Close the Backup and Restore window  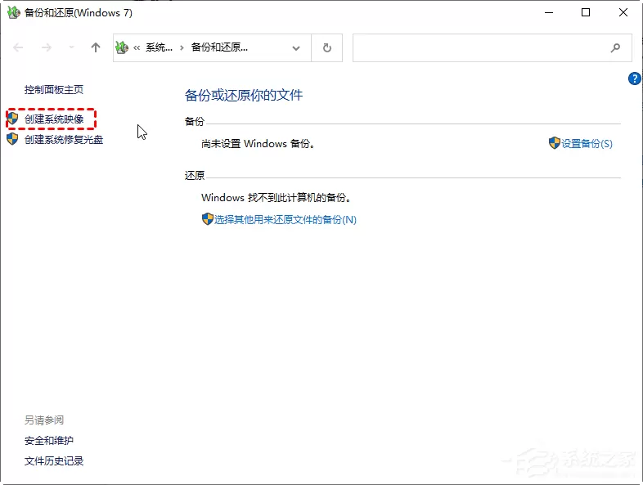(623, 13)
